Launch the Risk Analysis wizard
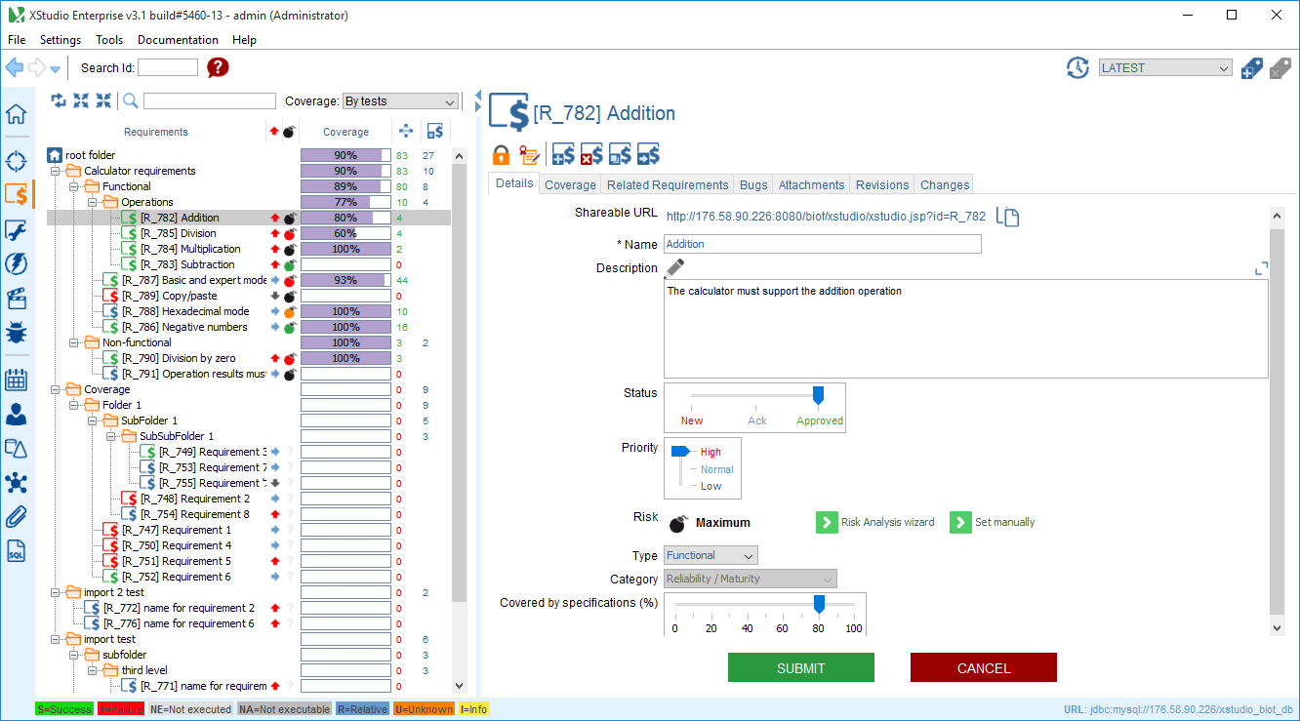This screenshot has width=1300, height=721. pyautogui.click(x=875, y=522)
